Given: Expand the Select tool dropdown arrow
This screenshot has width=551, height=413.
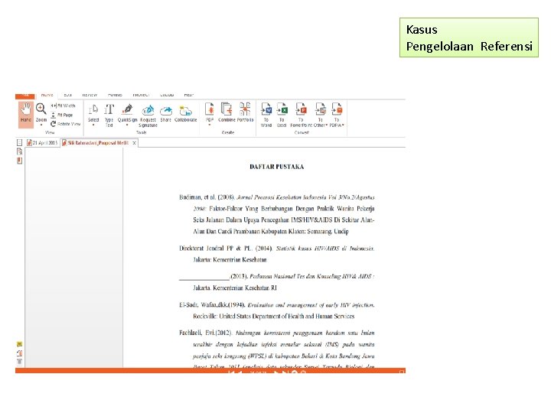Looking at the screenshot, I should pyautogui.click(x=93, y=125).
